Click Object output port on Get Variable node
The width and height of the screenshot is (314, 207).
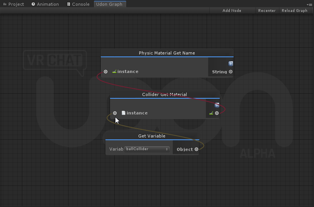tap(197, 149)
